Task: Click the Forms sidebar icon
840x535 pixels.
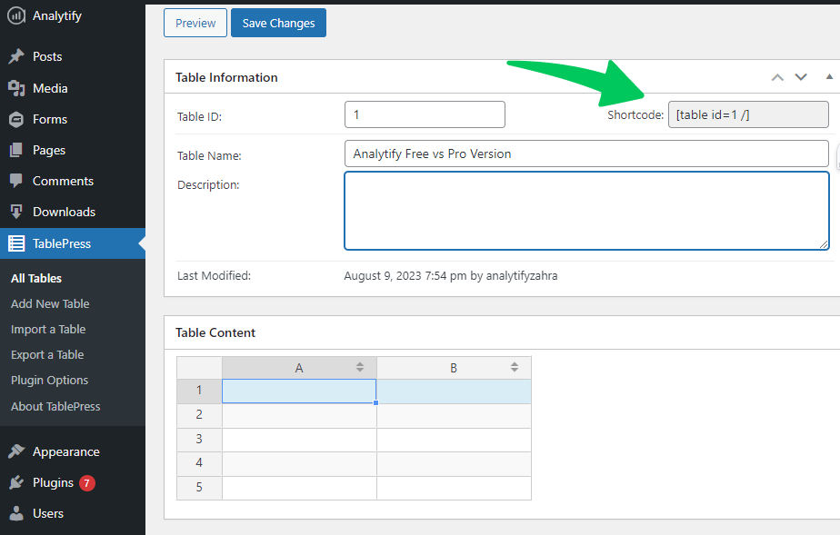Action: click(16, 119)
